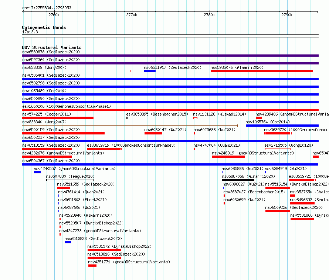This screenshot has height=280, width=329.
Task: Select esv3687027 (Besenbacher2015) label
Action: (x=254, y=192)
